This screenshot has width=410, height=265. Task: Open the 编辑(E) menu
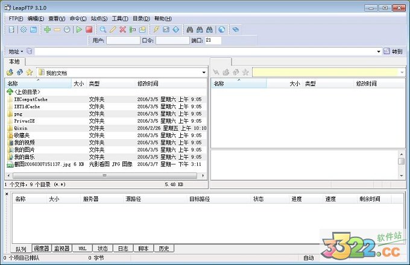36,19
